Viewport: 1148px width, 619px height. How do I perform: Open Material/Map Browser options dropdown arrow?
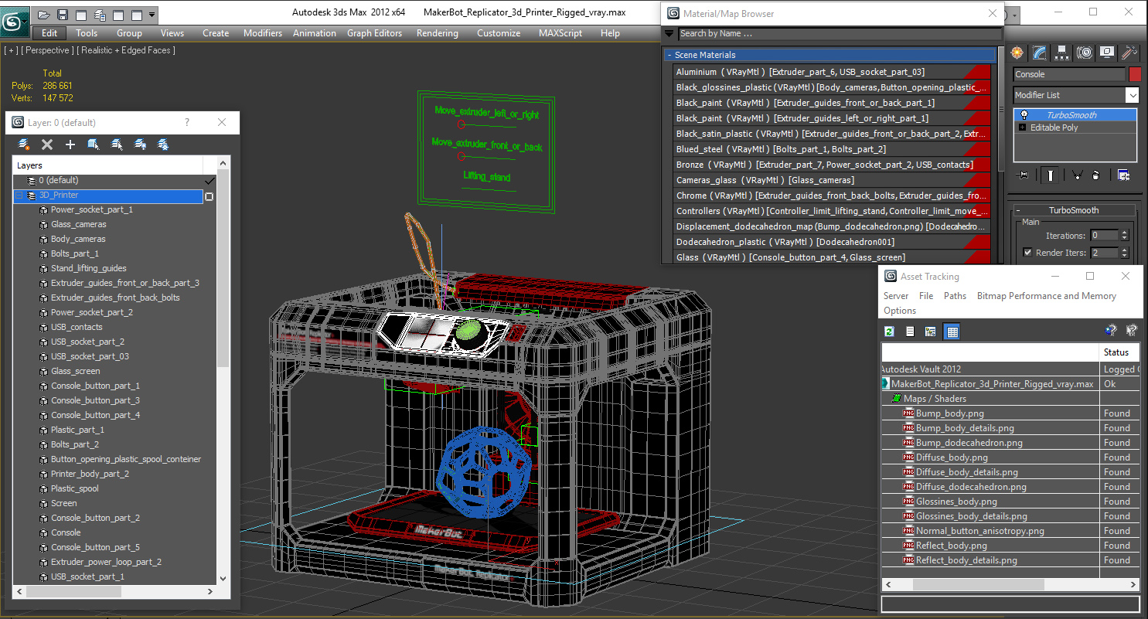(669, 33)
